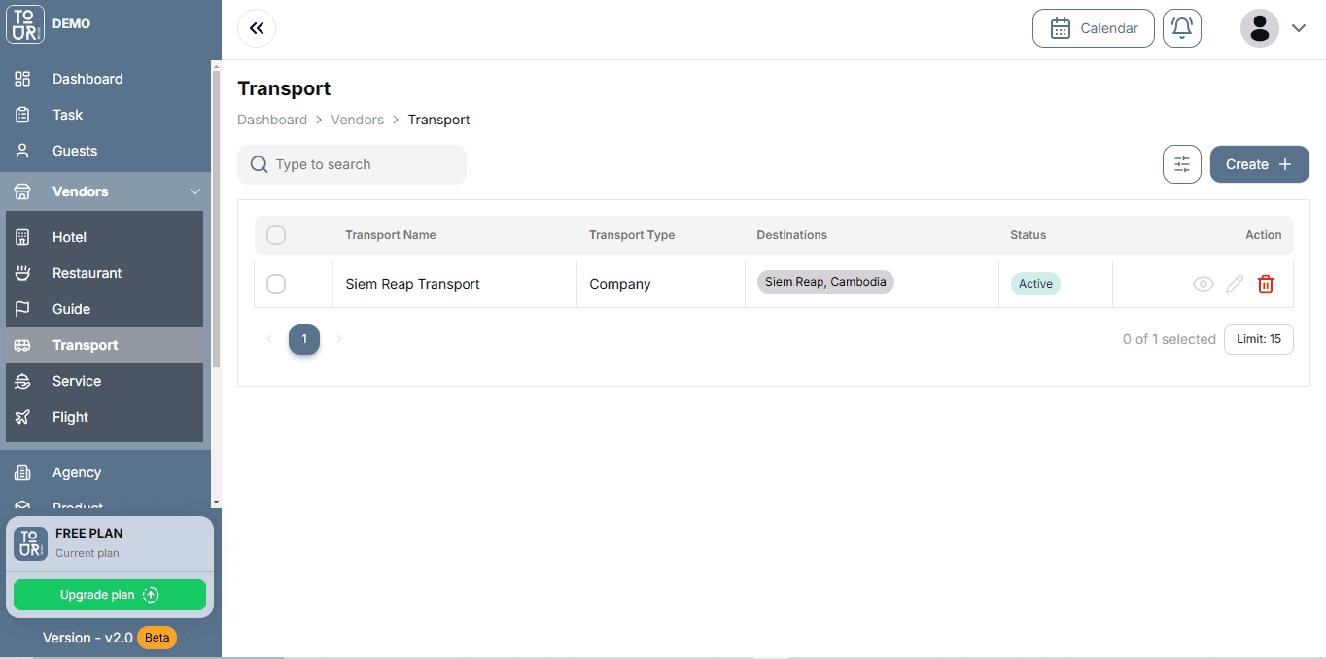
Task: Open the filter settings sliders icon
Action: (1181, 164)
